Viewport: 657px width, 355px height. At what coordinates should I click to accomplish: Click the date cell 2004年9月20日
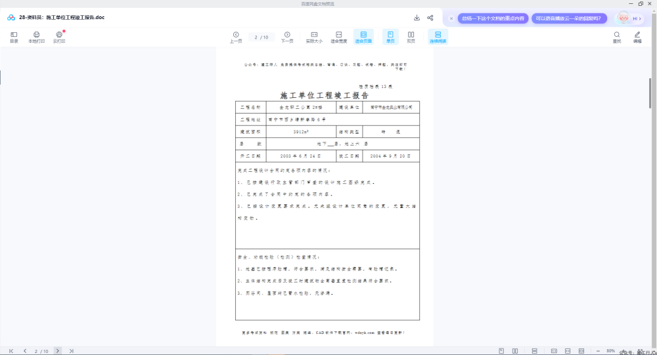click(390, 156)
